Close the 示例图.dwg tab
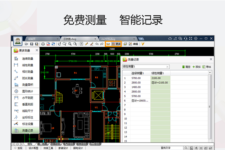225x150 pixels. click(x=95, y=39)
